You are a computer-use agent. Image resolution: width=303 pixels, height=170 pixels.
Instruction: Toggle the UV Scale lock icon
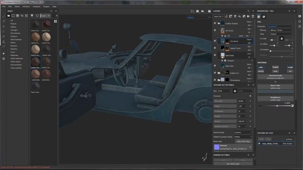tap(282, 39)
